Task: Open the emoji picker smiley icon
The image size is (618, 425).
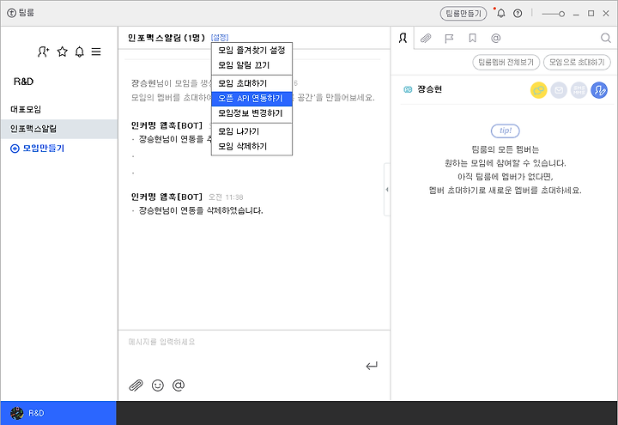Action: point(158,386)
